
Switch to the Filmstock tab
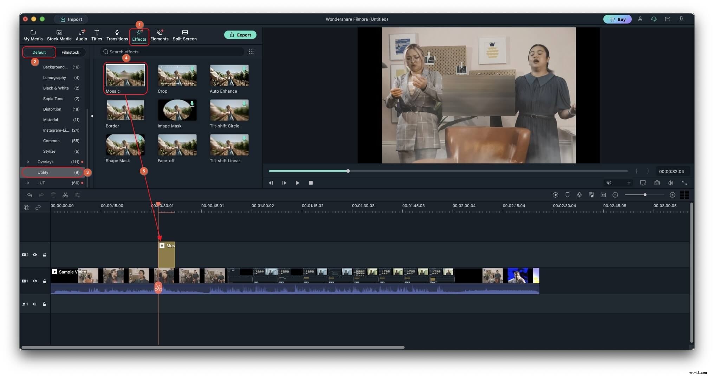click(71, 52)
